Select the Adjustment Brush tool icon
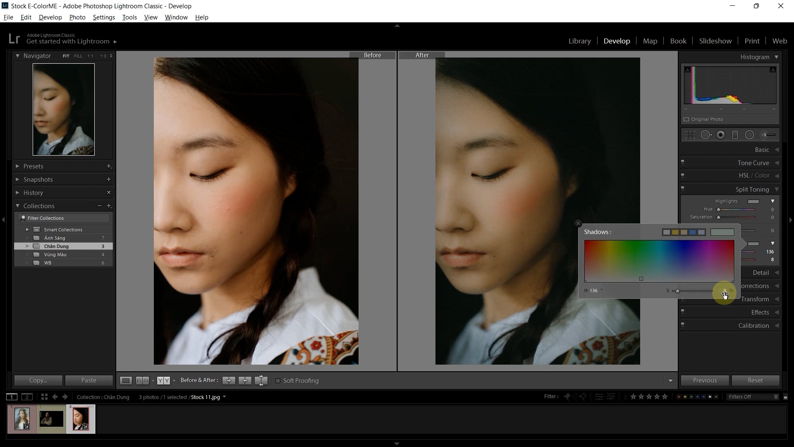This screenshot has height=447, width=794. click(x=768, y=135)
